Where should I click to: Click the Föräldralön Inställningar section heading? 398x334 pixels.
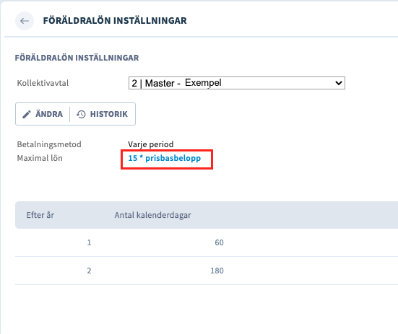(x=77, y=58)
